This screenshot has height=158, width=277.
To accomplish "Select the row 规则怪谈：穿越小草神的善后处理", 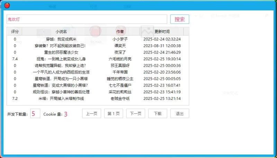I will [61, 92].
